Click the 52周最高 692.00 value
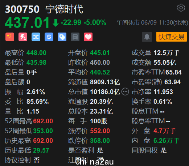 43,121
